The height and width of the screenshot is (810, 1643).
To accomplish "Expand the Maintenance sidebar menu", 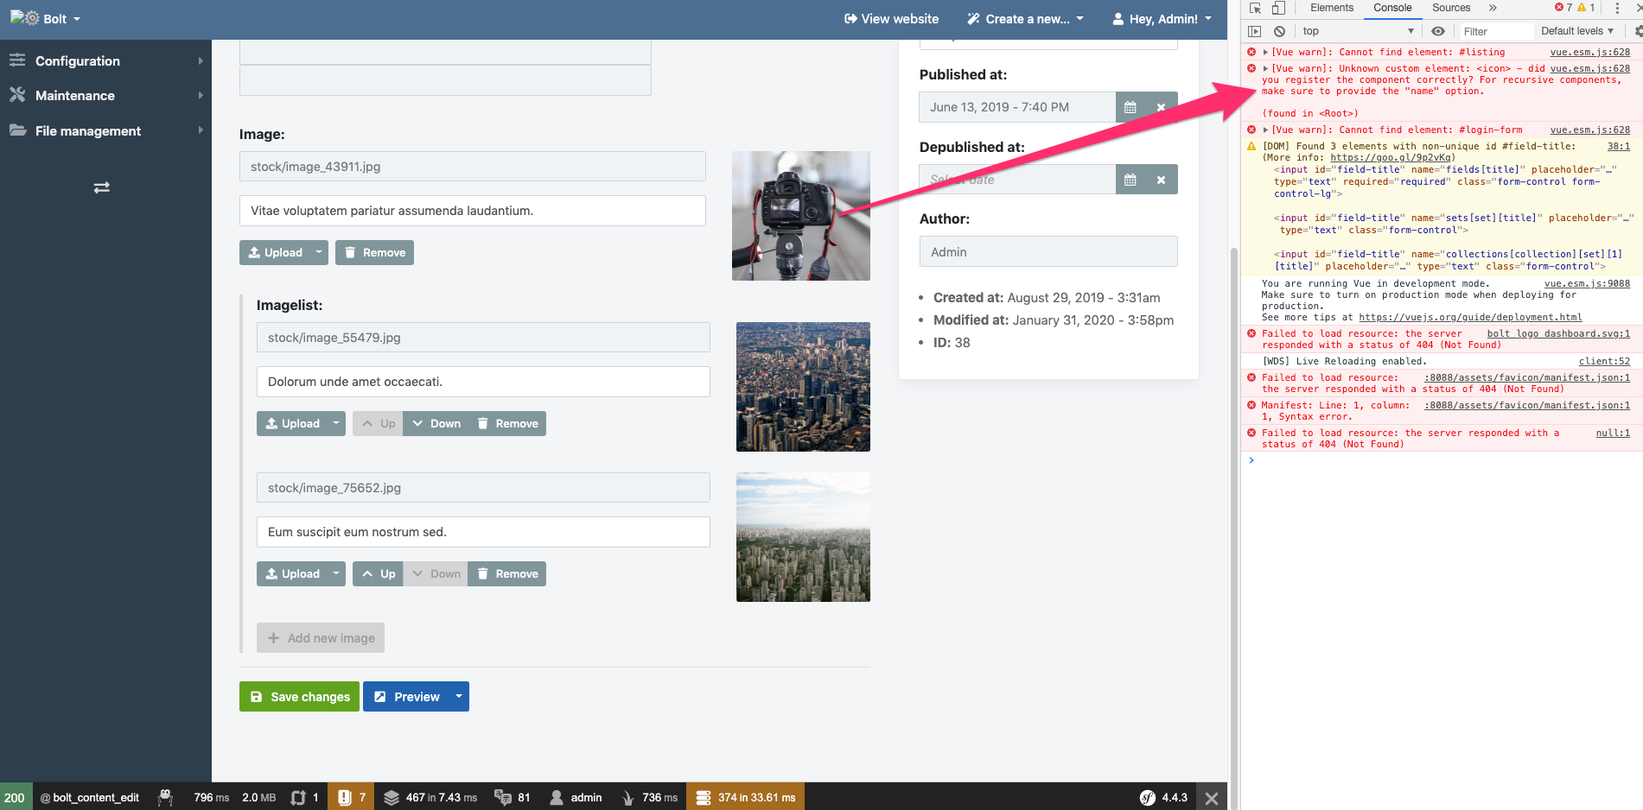I will tap(105, 96).
